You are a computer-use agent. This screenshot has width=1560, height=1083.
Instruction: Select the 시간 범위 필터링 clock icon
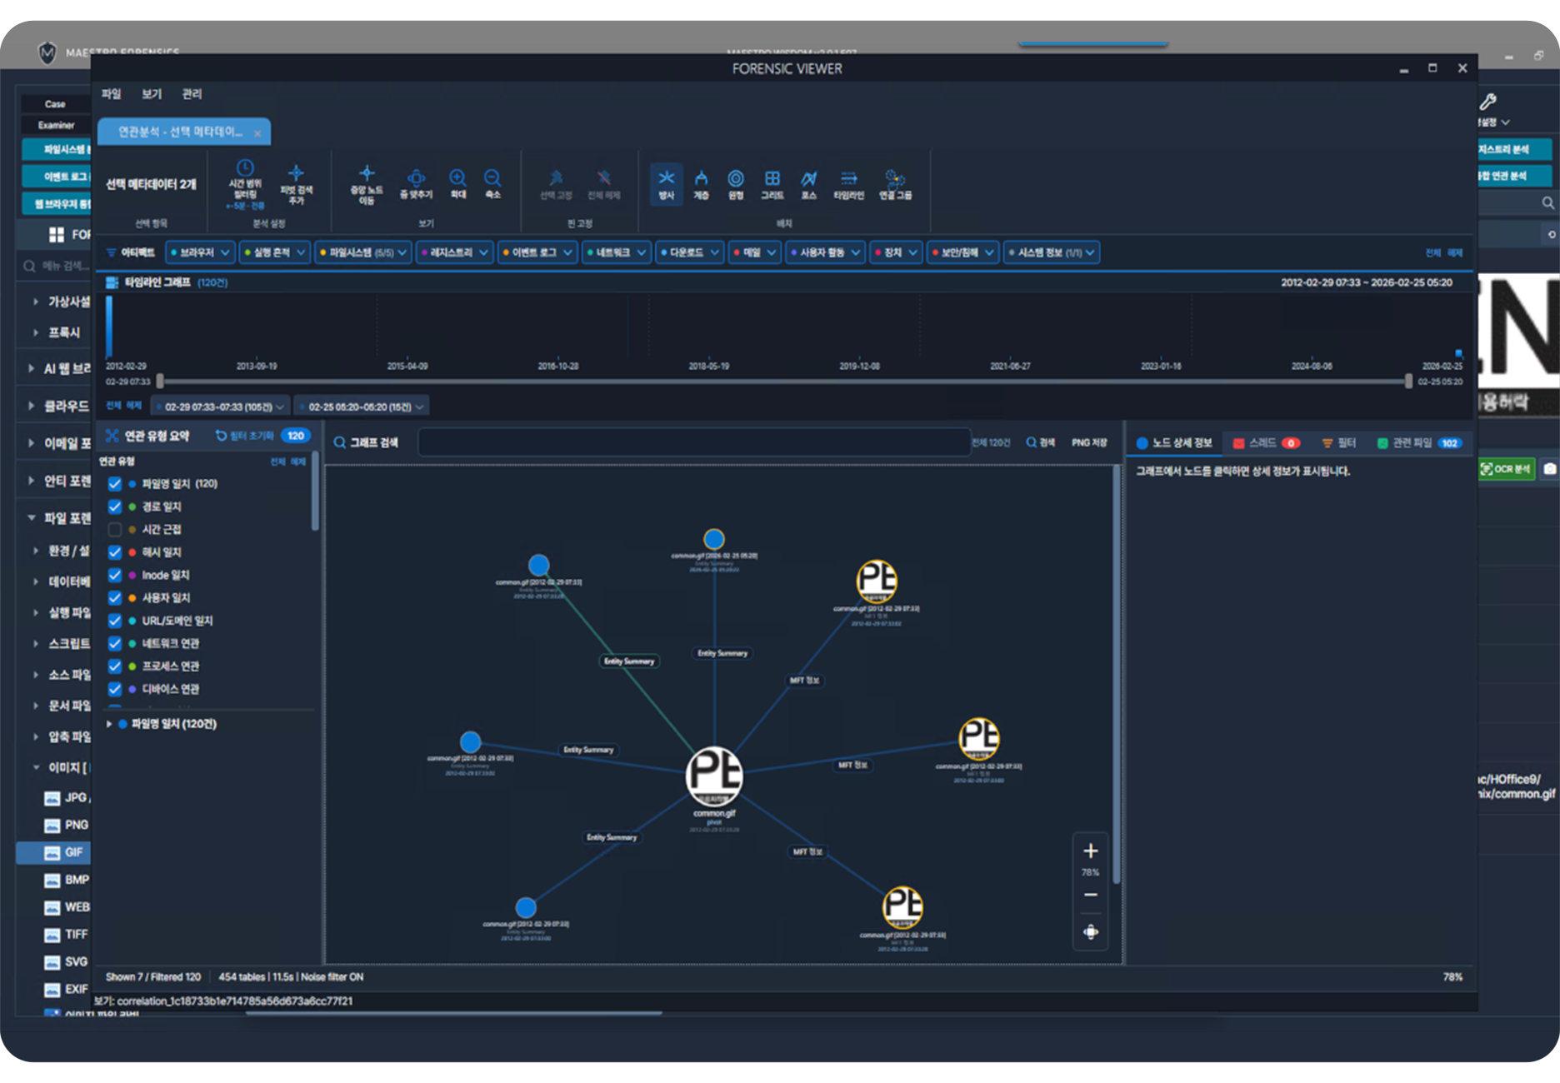(x=245, y=167)
